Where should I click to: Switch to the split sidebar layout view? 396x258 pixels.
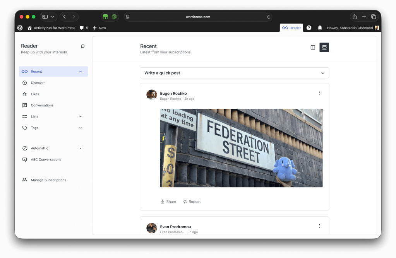pos(313,48)
